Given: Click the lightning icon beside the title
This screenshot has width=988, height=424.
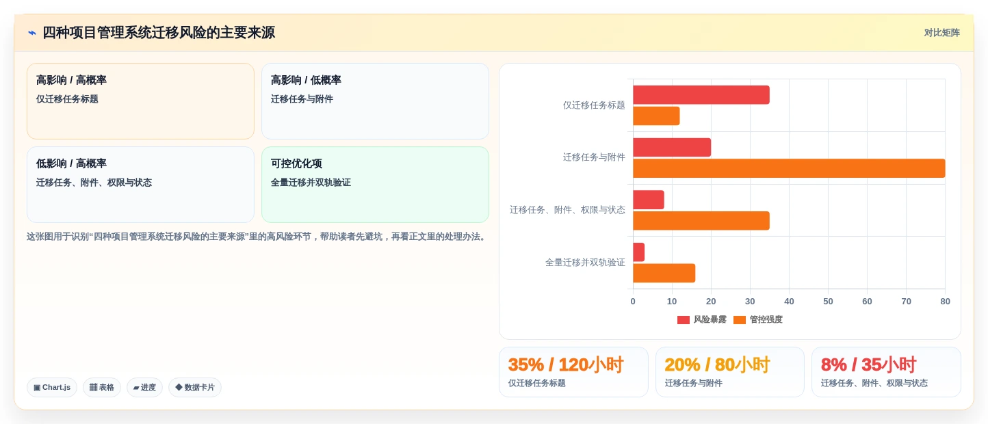Looking at the screenshot, I should (x=32, y=33).
